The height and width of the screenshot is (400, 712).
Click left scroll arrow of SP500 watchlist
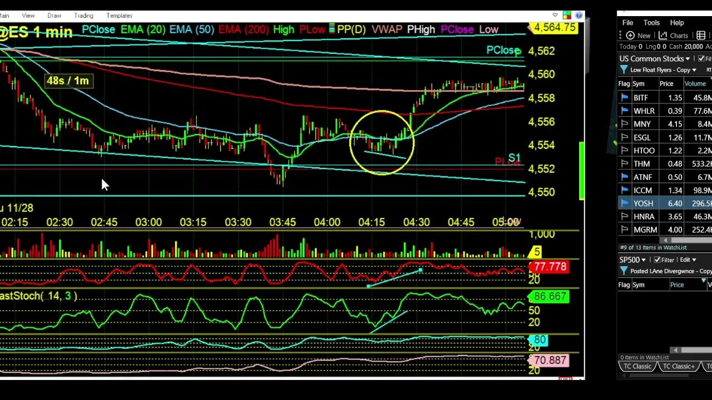tap(676, 350)
